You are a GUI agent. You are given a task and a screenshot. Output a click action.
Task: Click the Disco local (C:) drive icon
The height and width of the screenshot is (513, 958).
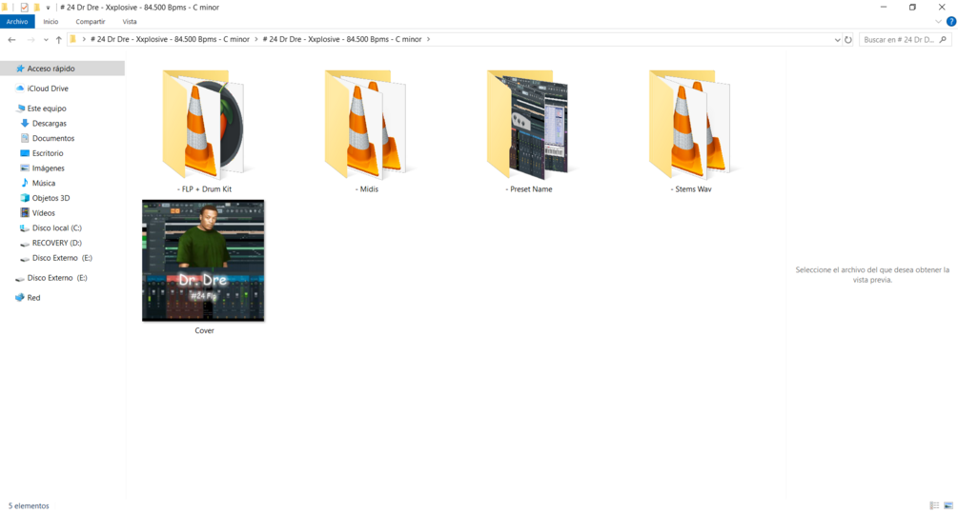coord(25,228)
